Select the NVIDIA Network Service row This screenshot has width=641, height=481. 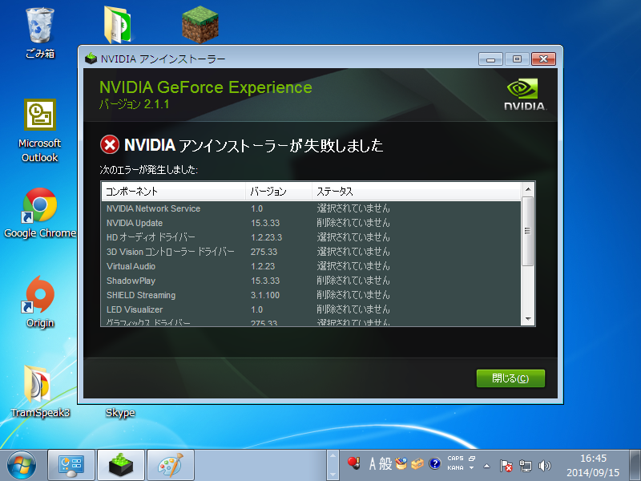[x=311, y=208]
